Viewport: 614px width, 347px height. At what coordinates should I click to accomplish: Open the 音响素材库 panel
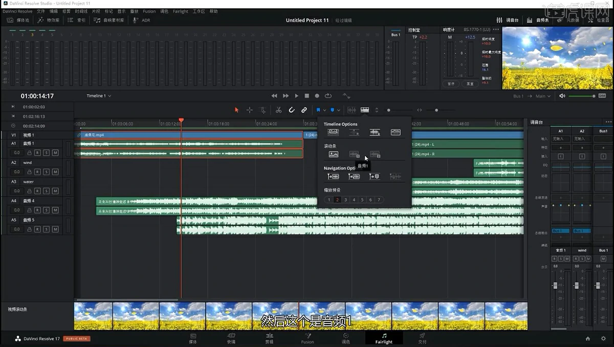pyautogui.click(x=108, y=20)
